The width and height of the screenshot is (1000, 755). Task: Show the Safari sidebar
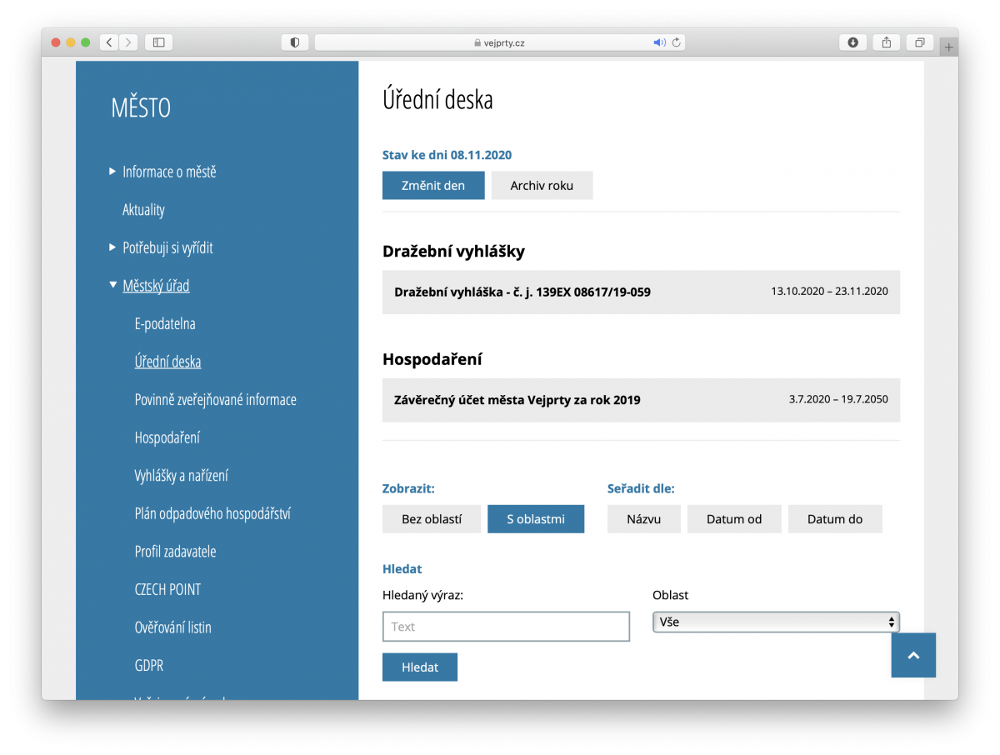click(159, 42)
